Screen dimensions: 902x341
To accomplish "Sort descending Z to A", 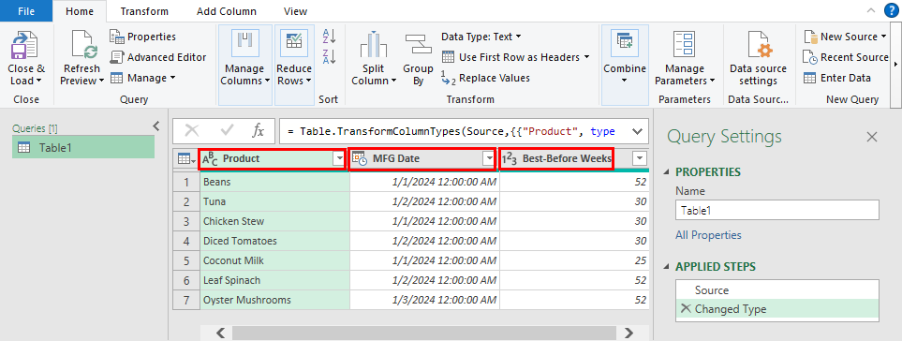I will tap(329, 56).
